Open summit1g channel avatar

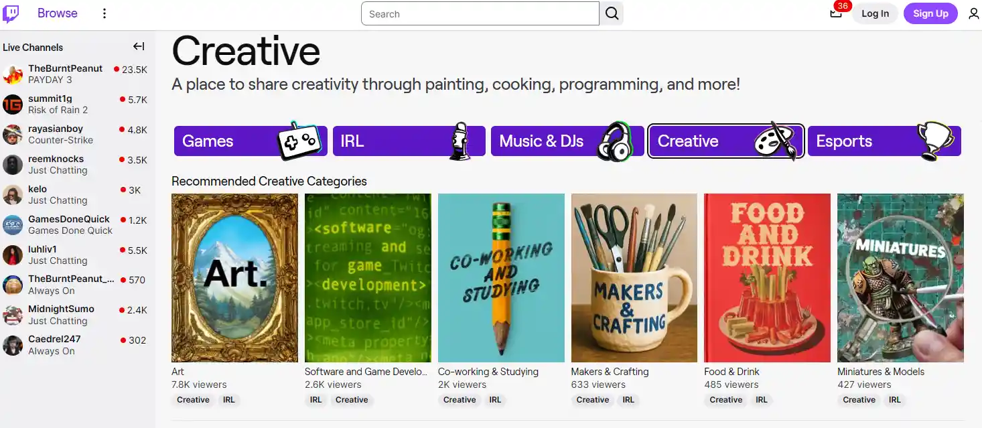coord(13,104)
